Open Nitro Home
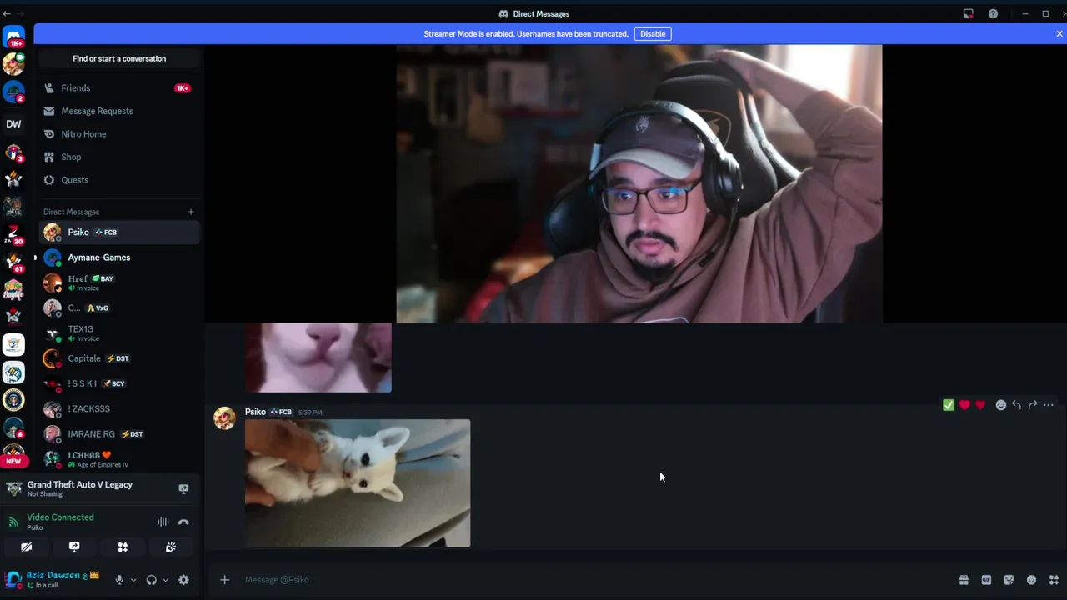 119,134
